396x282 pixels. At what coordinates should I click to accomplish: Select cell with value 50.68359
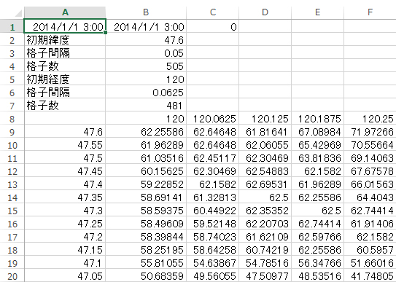coord(146,276)
